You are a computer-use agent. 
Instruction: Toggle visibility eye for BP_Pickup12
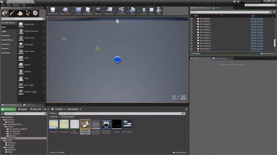click(x=192, y=30)
